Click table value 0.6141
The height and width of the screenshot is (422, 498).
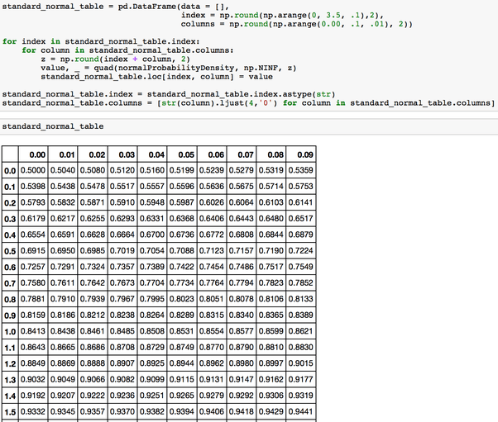pyautogui.click(x=301, y=202)
